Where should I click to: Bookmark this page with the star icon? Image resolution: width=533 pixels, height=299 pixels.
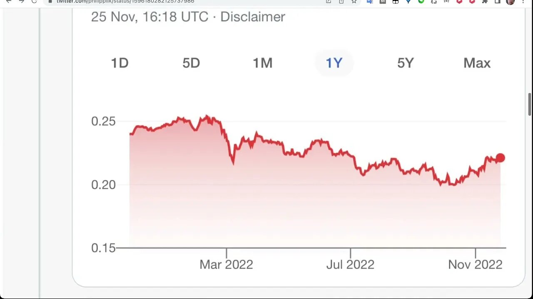point(354,1)
